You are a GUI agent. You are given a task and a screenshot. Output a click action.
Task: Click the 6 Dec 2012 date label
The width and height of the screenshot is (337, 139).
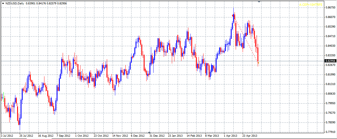138,136
